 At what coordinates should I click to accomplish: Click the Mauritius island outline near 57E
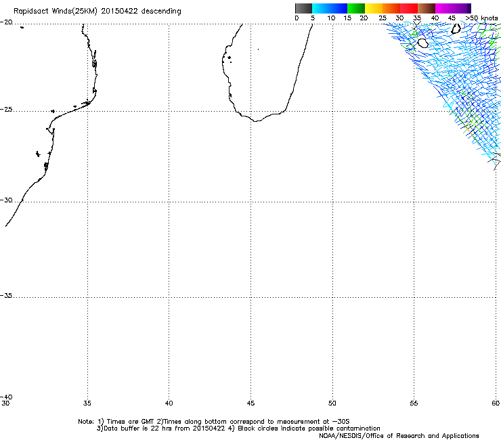pyautogui.click(x=456, y=28)
